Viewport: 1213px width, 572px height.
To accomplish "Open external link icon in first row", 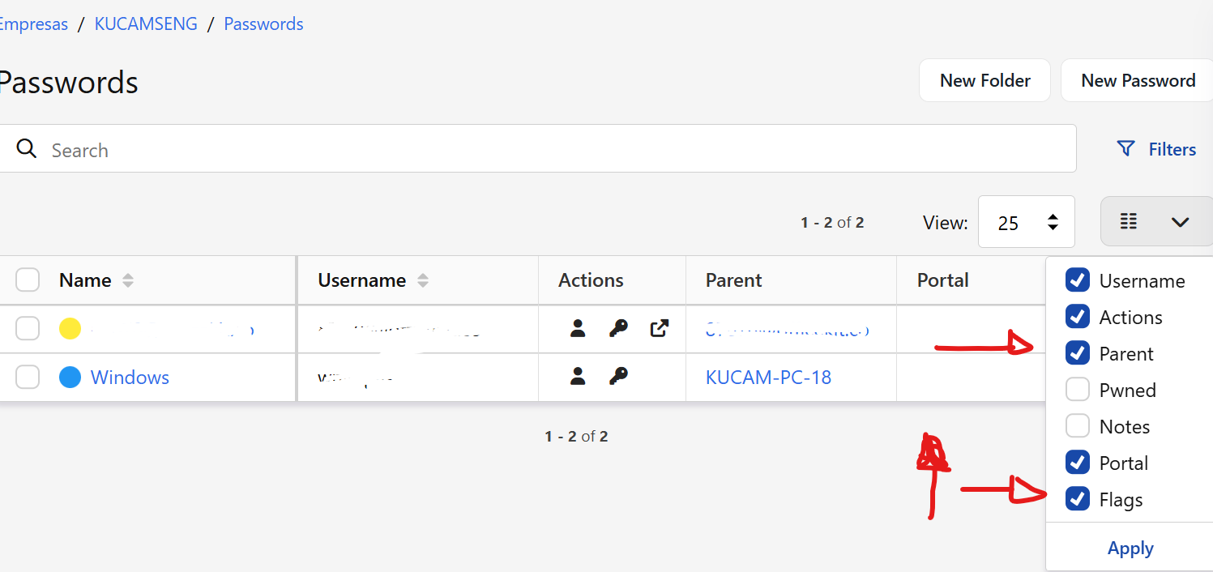I will click(660, 328).
